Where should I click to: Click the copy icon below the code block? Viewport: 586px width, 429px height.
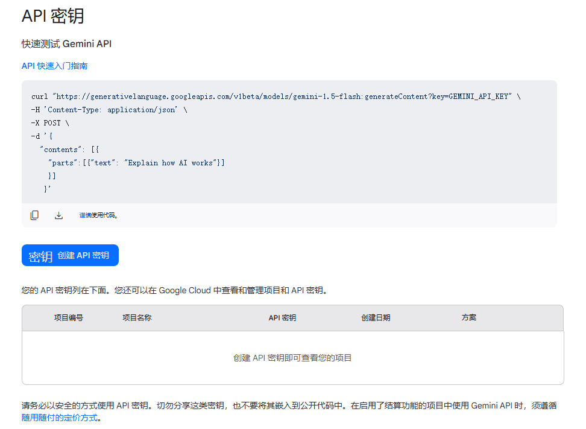(x=34, y=215)
